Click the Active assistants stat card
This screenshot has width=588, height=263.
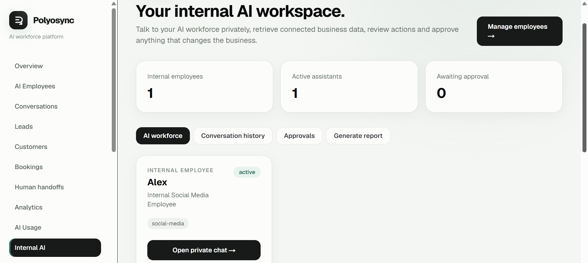click(x=349, y=87)
